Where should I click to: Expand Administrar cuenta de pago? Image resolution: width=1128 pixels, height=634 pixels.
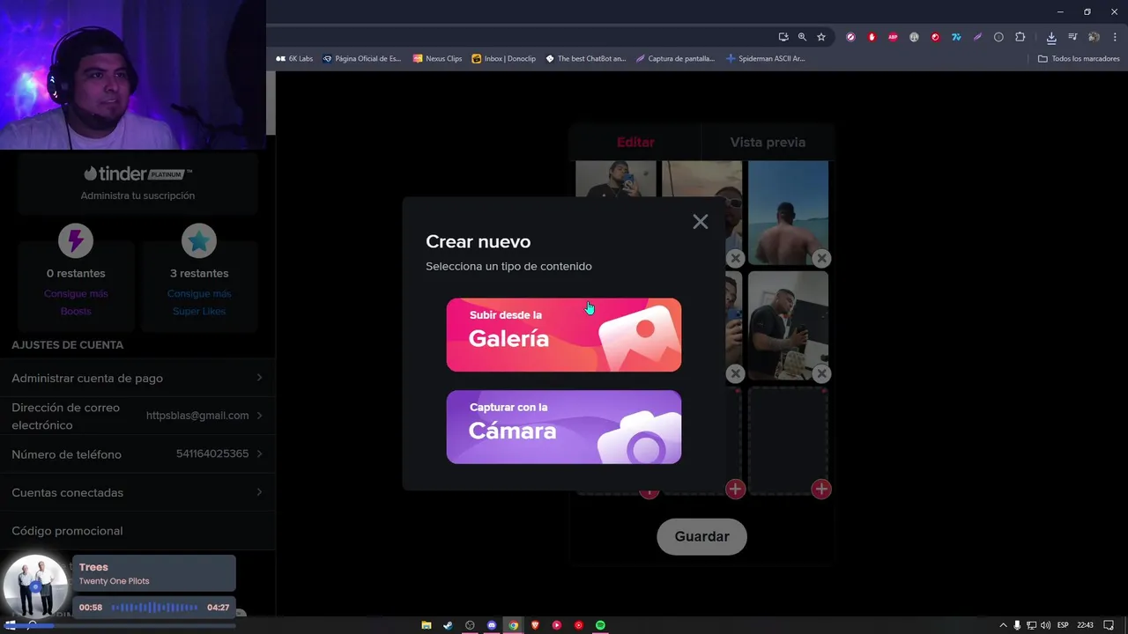(137, 378)
